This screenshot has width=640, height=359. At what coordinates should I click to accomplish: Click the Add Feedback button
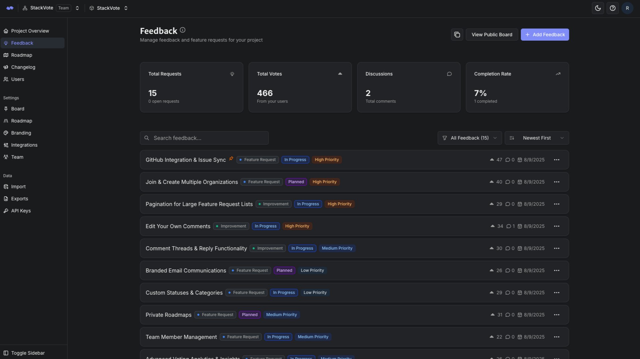544,34
